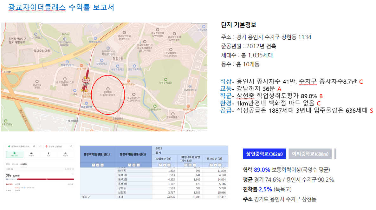This screenshot has height=210, width=376.
Task: Click the 마북동 employee count 11,890
Action: (x=222, y=171)
